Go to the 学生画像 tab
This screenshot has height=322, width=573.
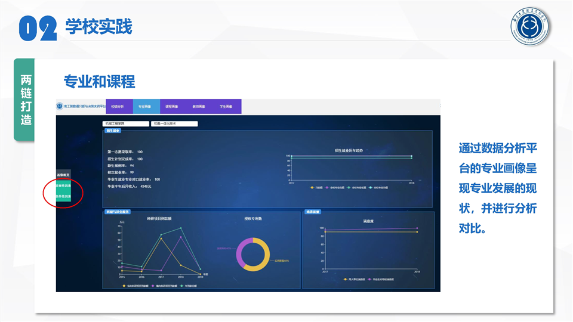(x=226, y=107)
